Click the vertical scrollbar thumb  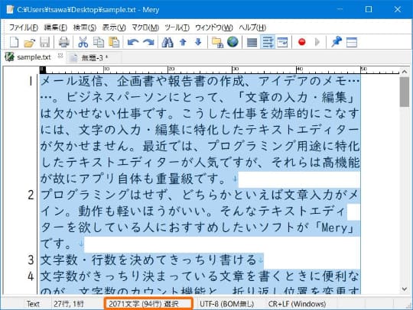[x=405, y=92]
